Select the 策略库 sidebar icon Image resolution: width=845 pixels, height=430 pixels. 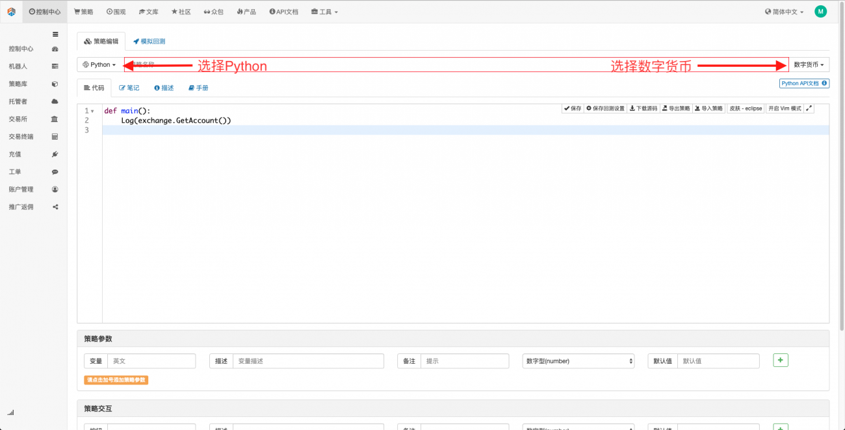tap(55, 83)
